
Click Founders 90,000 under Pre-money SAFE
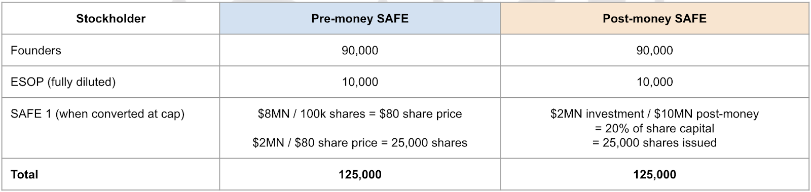360,51
